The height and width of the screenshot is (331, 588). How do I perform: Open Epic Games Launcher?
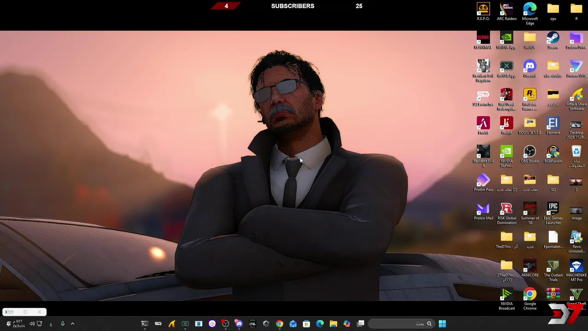pos(553,213)
